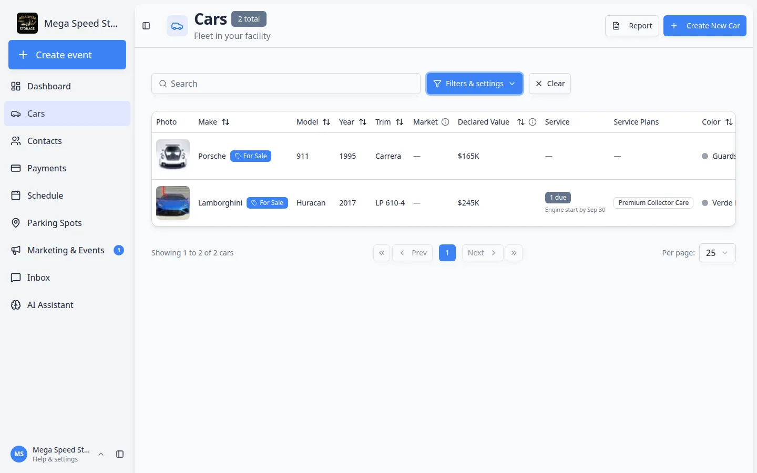The width and height of the screenshot is (757, 473).
Task: Expand the account menu chevron
Action: pos(101,454)
